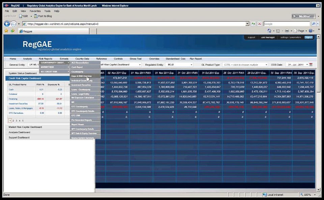The width and height of the screenshot is (324, 200).
Task: Select Net Exposure Calculation menu entry
Action: coord(85,98)
